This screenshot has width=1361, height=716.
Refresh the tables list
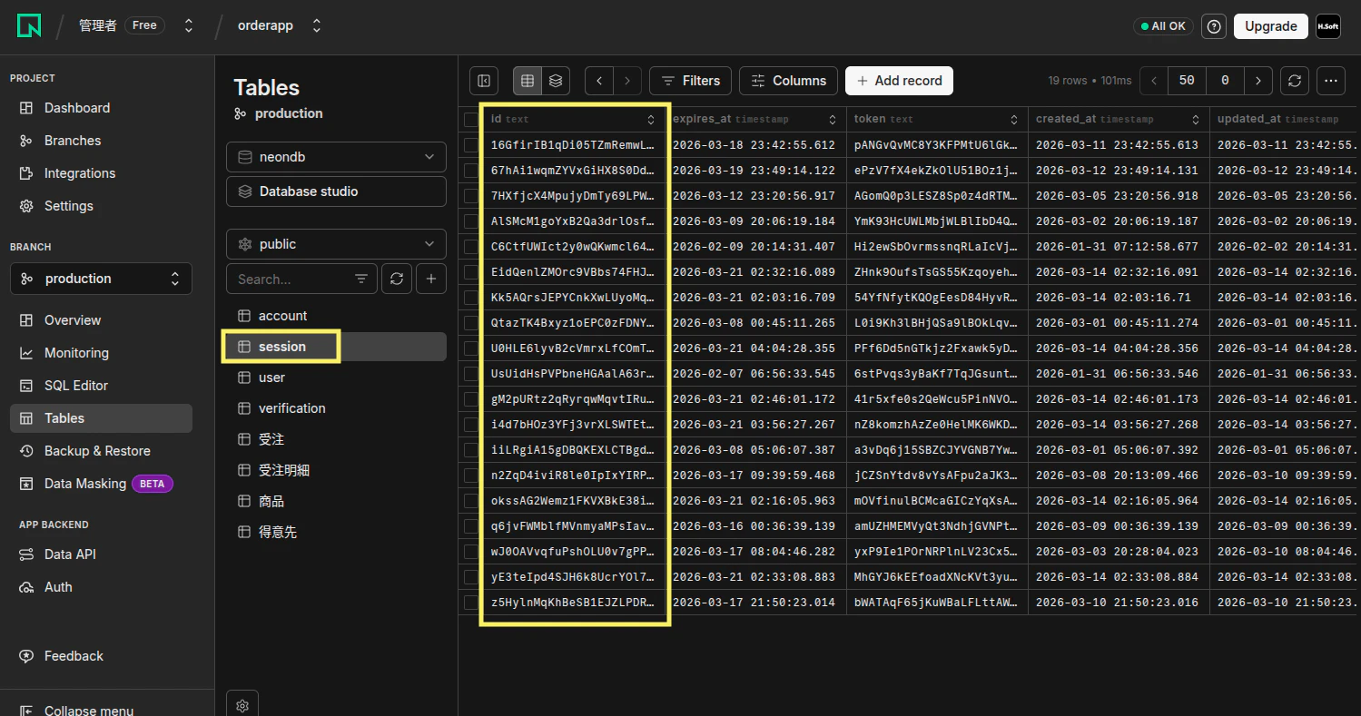pyautogui.click(x=397, y=280)
